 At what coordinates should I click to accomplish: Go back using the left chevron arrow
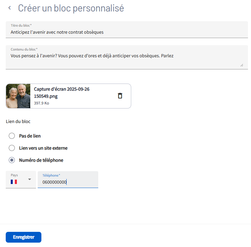9,8
